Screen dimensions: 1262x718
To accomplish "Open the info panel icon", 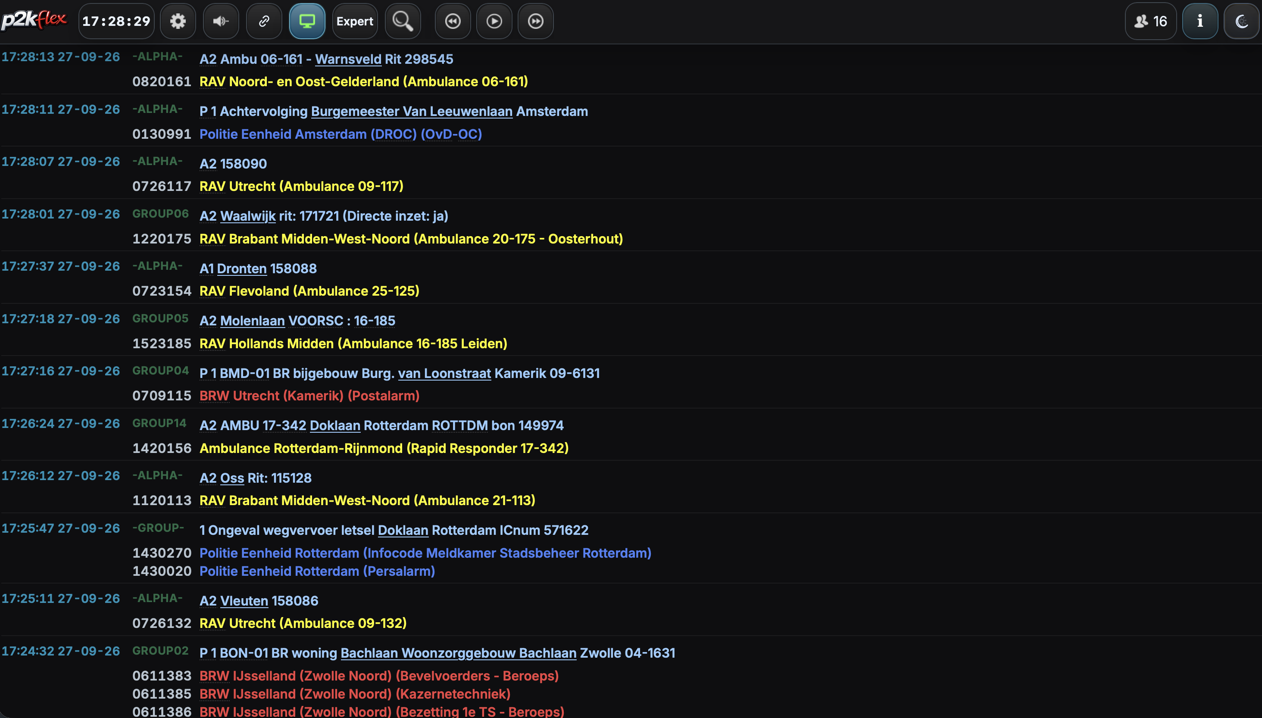I will coord(1200,21).
